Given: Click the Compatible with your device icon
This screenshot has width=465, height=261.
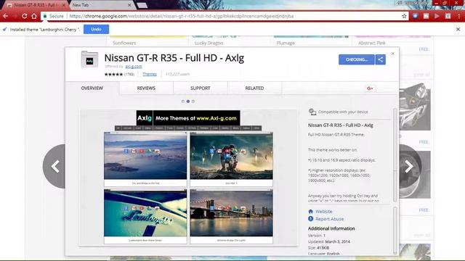Looking at the screenshot, I should 312,112.
